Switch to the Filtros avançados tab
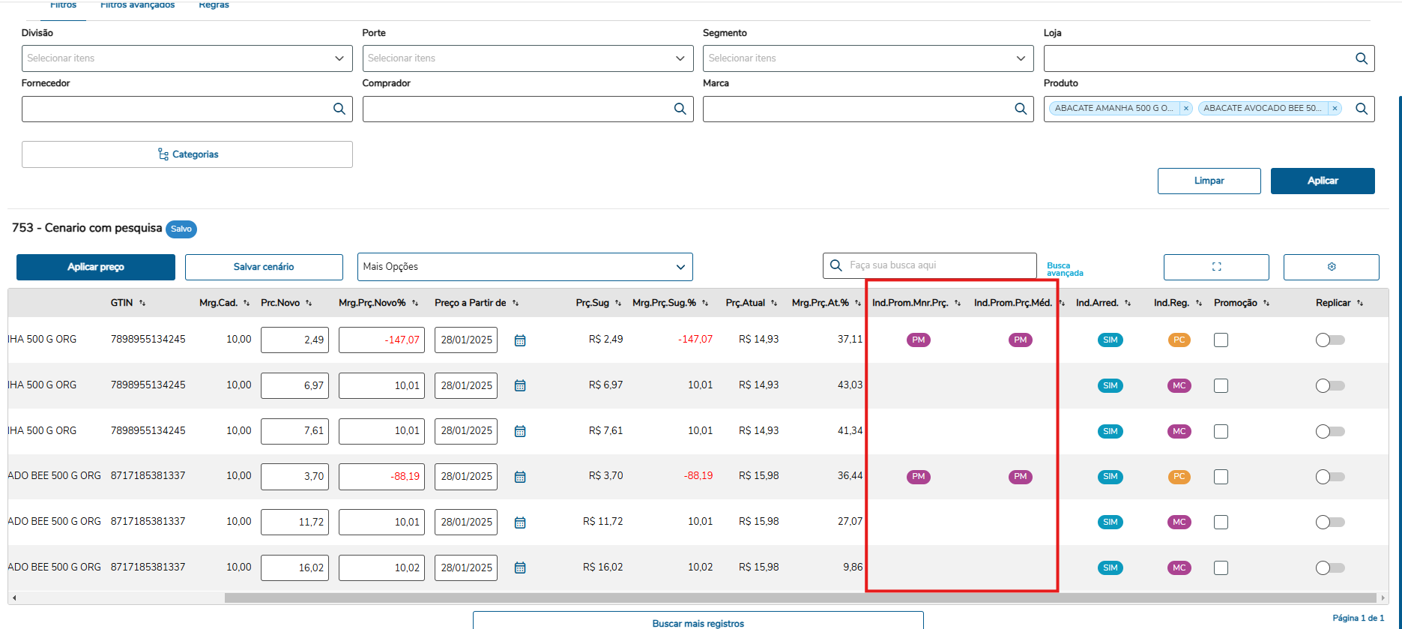Viewport: 1402px width, 629px height. click(137, 5)
